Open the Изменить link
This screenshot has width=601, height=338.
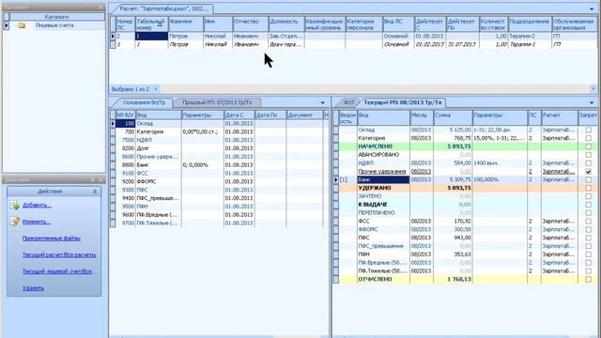[x=37, y=222]
